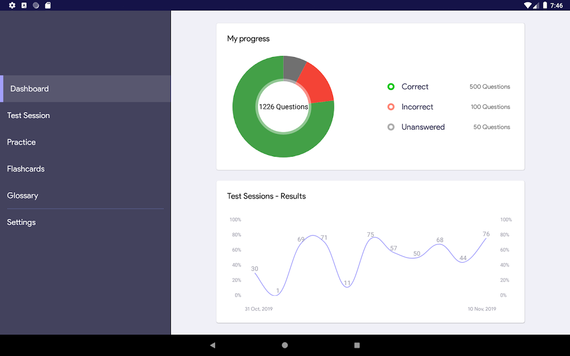Open the Practice section
570x356 pixels.
tap(21, 142)
